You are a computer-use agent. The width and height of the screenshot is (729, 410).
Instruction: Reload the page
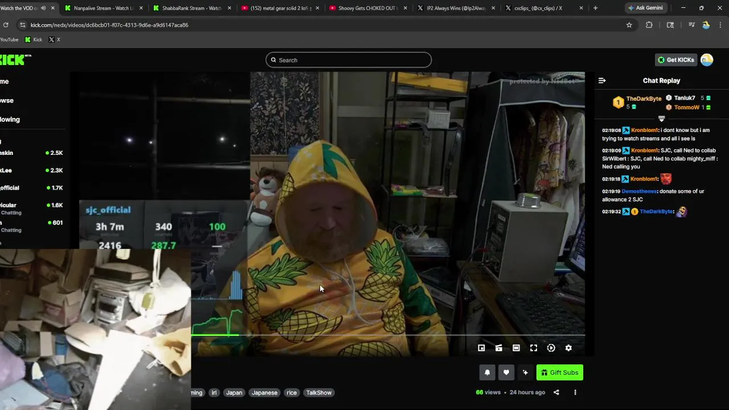coord(6,25)
